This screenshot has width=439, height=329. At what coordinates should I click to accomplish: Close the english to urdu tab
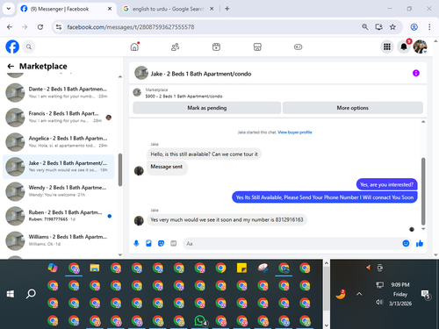212,9
